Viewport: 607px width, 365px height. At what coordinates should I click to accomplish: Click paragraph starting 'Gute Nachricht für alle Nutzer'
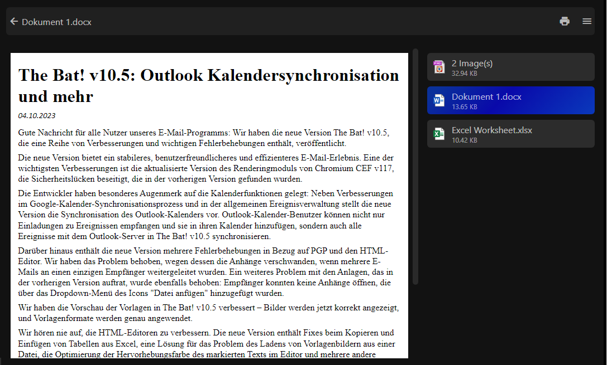click(x=204, y=138)
